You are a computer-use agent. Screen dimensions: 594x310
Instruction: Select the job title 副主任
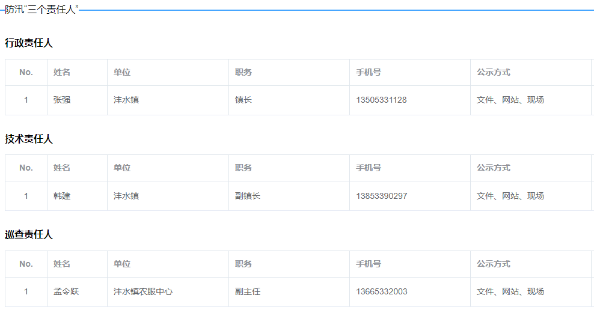(x=247, y=291)
